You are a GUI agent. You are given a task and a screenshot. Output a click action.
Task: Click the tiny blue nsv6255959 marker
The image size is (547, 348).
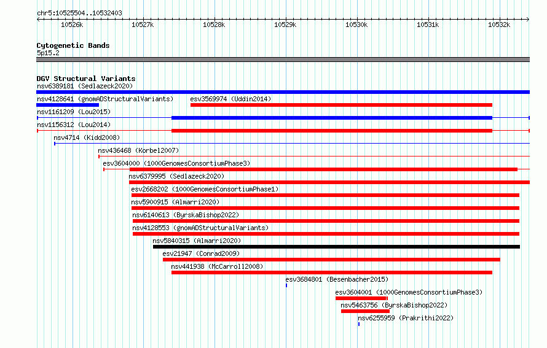[x=358, y=324]
